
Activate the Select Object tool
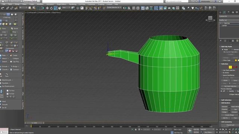coord(30,8)
